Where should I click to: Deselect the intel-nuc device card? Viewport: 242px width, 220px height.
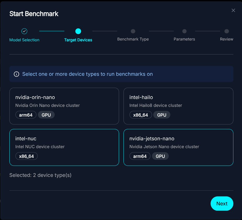click(x=64, y=147)
